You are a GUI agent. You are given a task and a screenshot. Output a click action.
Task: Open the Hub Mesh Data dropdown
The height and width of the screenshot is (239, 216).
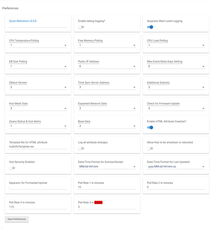coord(38,108)
